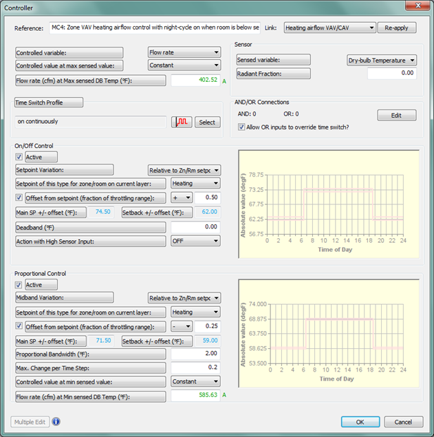Toggle Active checkbox under On/Off Control
Screen dimensions: 434x437
click(19, 158)
